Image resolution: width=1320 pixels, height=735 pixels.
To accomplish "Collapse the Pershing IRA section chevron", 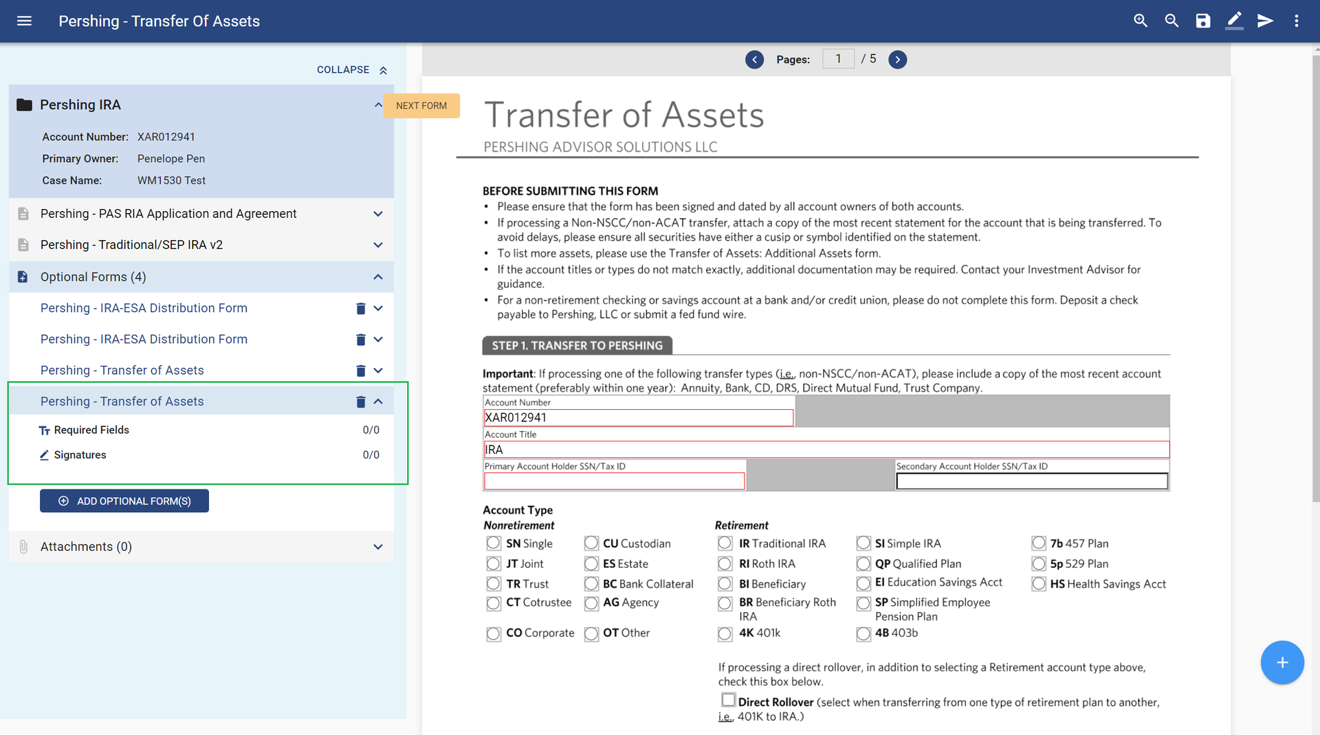I will click(378, 105).
